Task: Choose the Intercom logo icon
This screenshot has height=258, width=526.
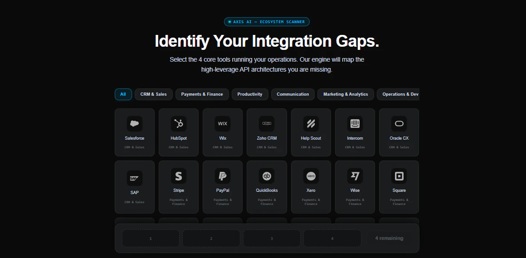Action: coord(355,123)
